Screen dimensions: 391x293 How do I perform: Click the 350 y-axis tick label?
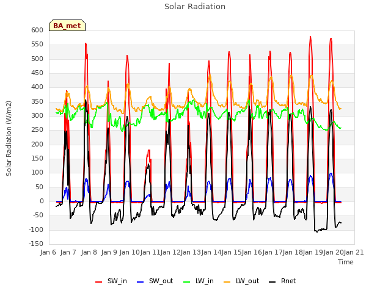(37, 102)
